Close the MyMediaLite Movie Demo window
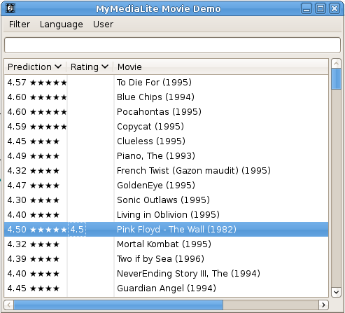Screen dimensions: 345x313 tap(335, 8)
